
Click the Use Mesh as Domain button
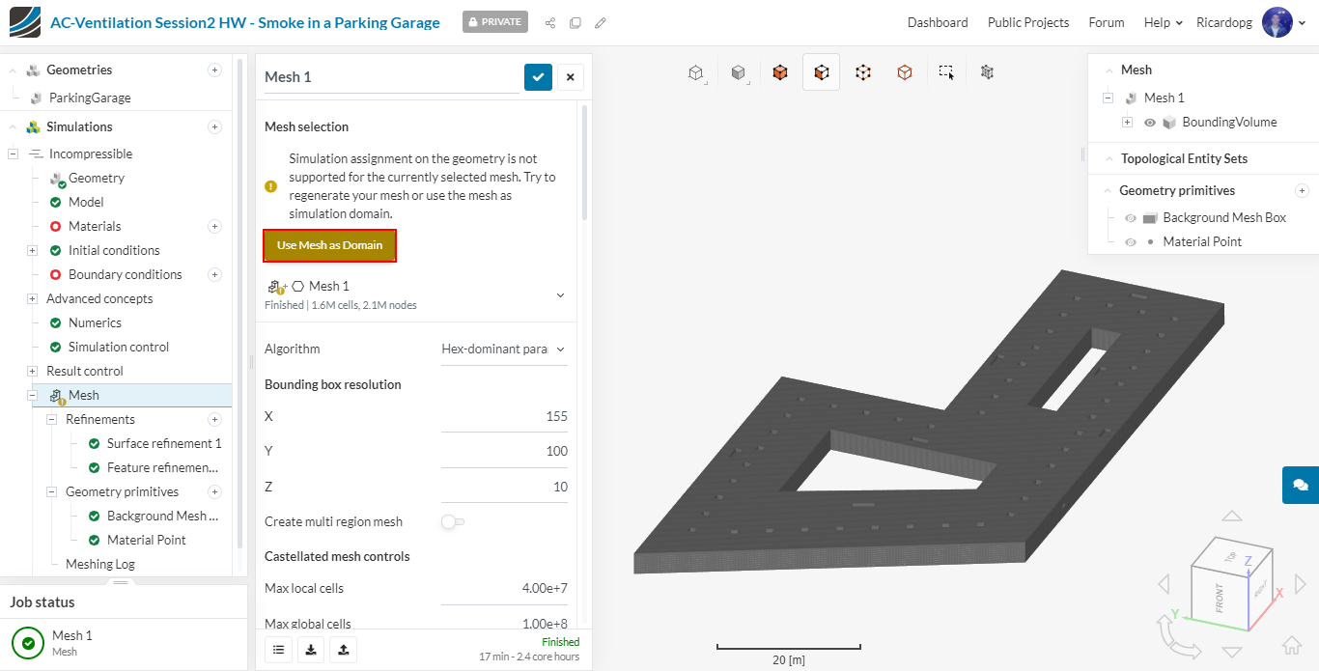tap(329, 245)
